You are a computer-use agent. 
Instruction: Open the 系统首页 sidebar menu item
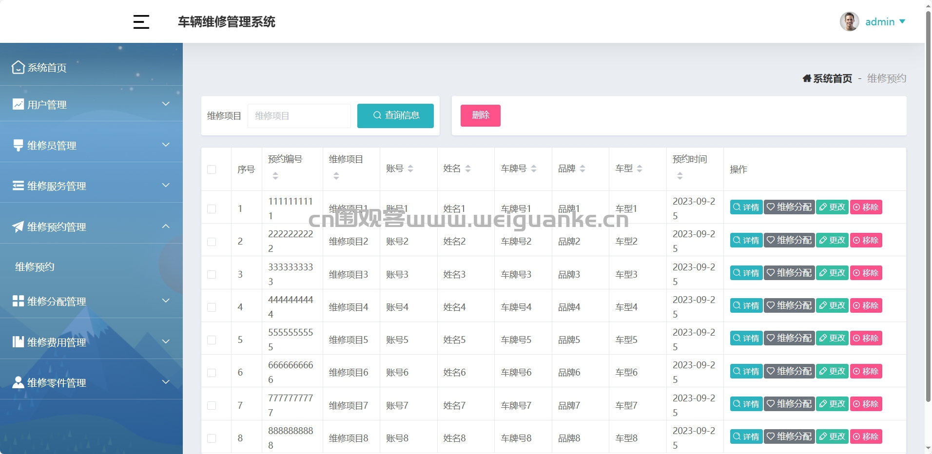click(x=91, y=67)
